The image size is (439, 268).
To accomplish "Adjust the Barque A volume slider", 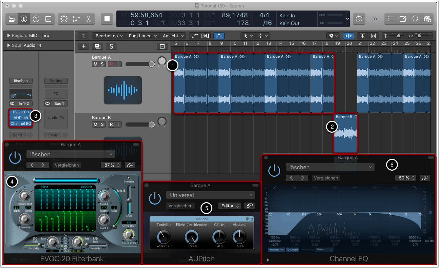I will 151,64.
